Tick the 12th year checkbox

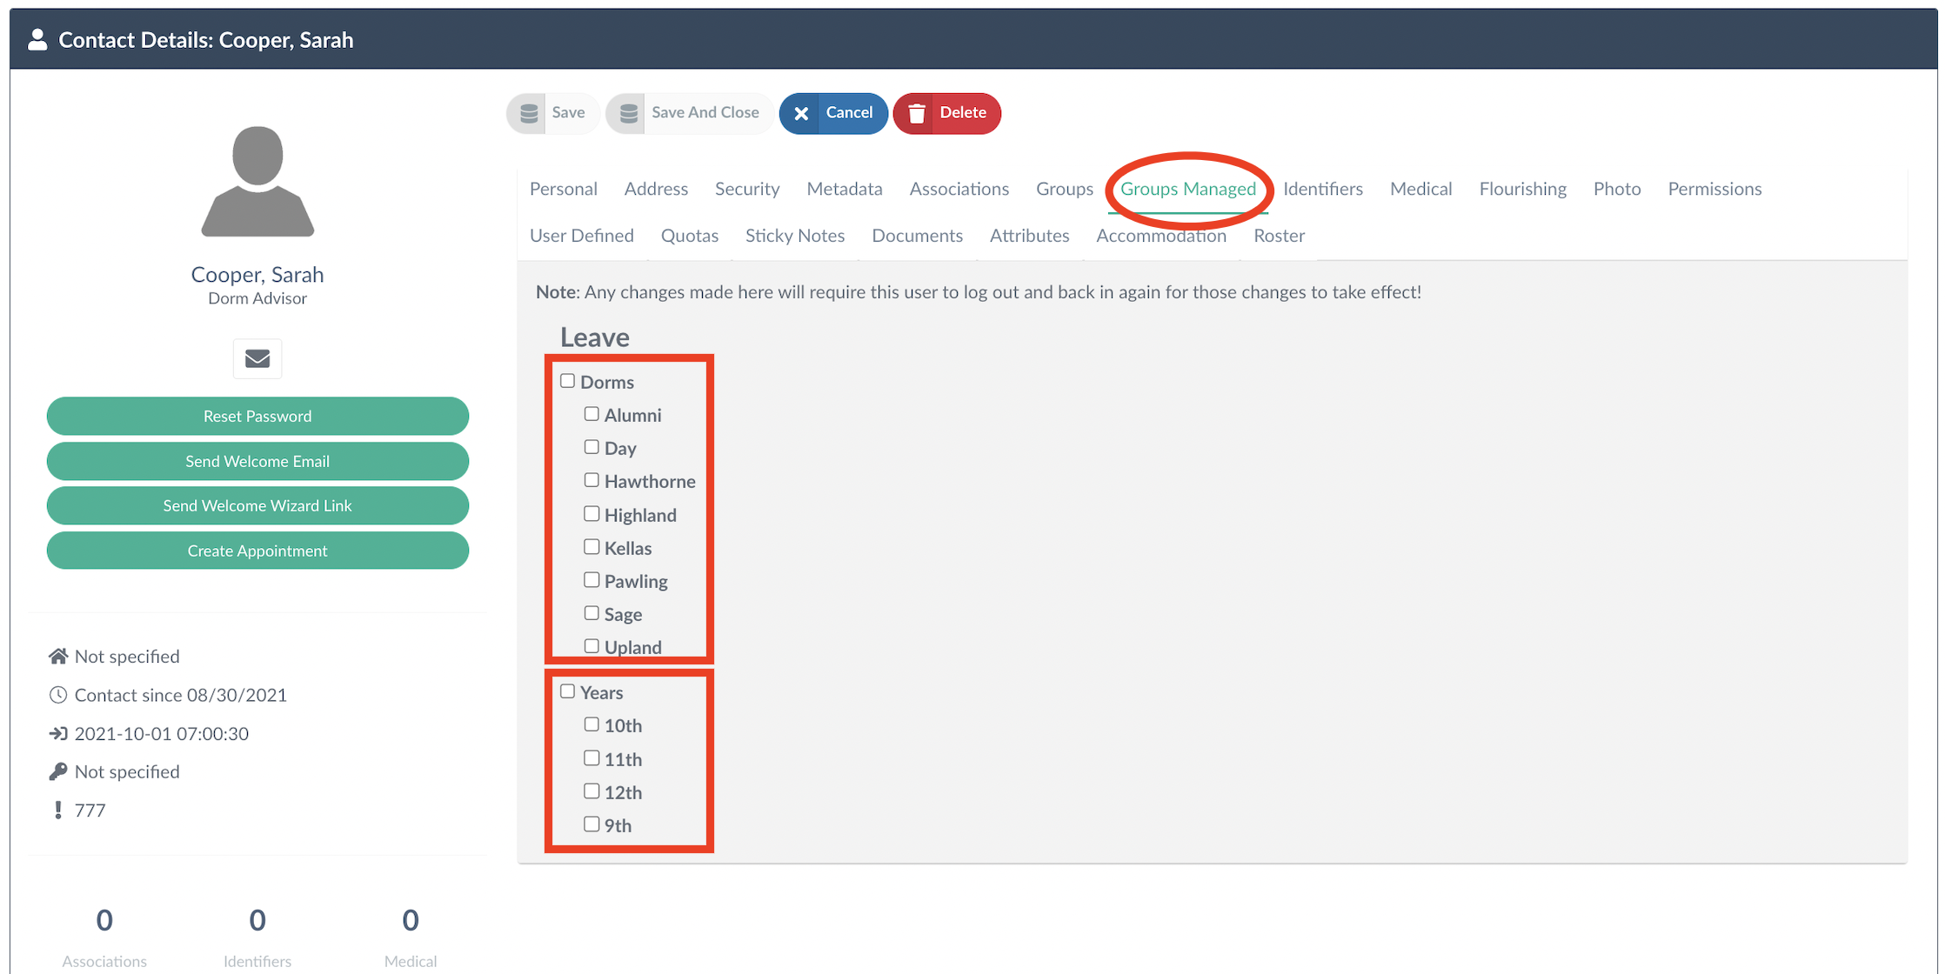point(592,791)
